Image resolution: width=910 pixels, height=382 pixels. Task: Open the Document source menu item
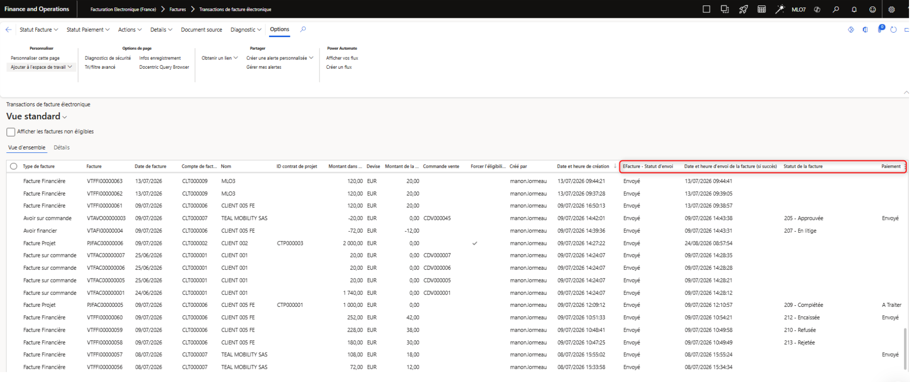pyautogui.click(x=202, y=30)
